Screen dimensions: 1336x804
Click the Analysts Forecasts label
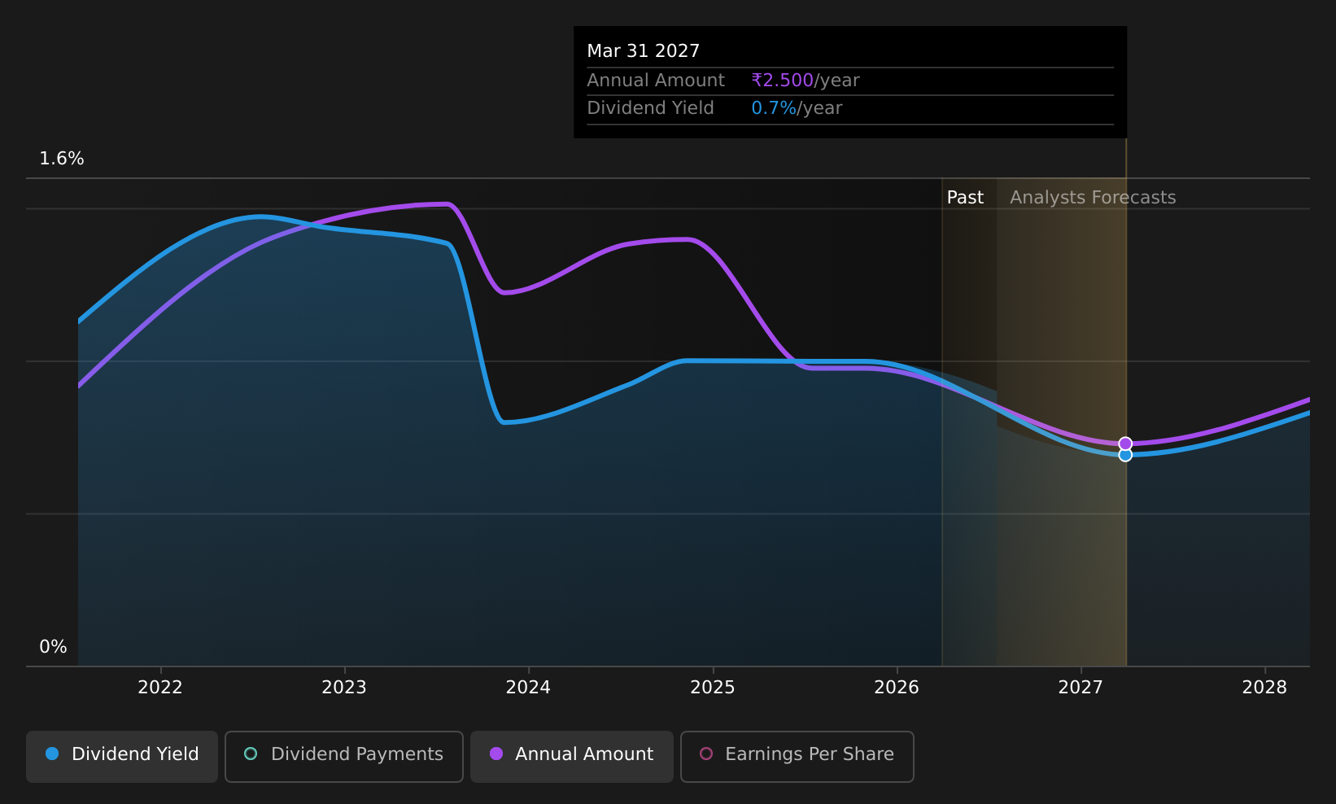pos(1093,198)
